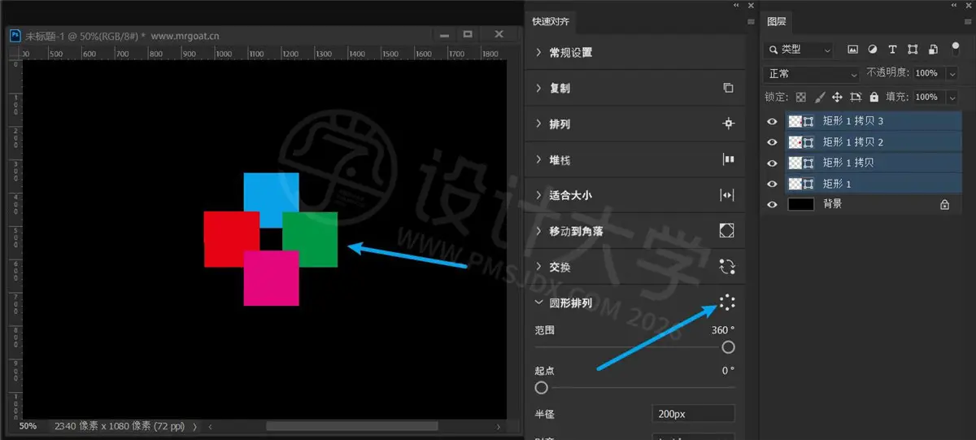
Task: Expand the 适合大小 section
Action: click(538, 195)
